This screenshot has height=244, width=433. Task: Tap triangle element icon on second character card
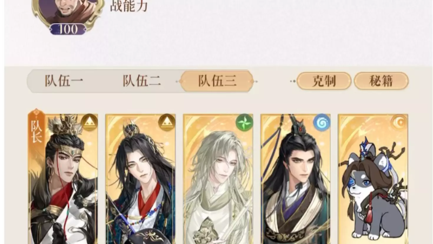tap(167, 122)
